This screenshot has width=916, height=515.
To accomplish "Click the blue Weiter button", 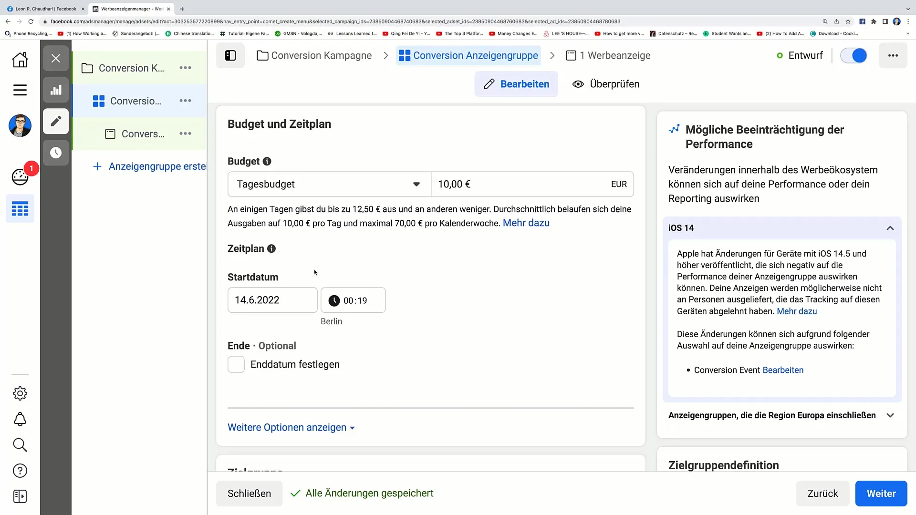I will pos(881,494).
